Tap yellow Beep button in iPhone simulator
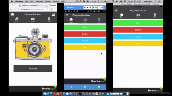 click(x=138, y=44)
